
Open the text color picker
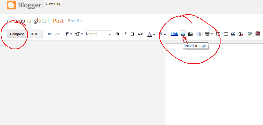(151, 34)
